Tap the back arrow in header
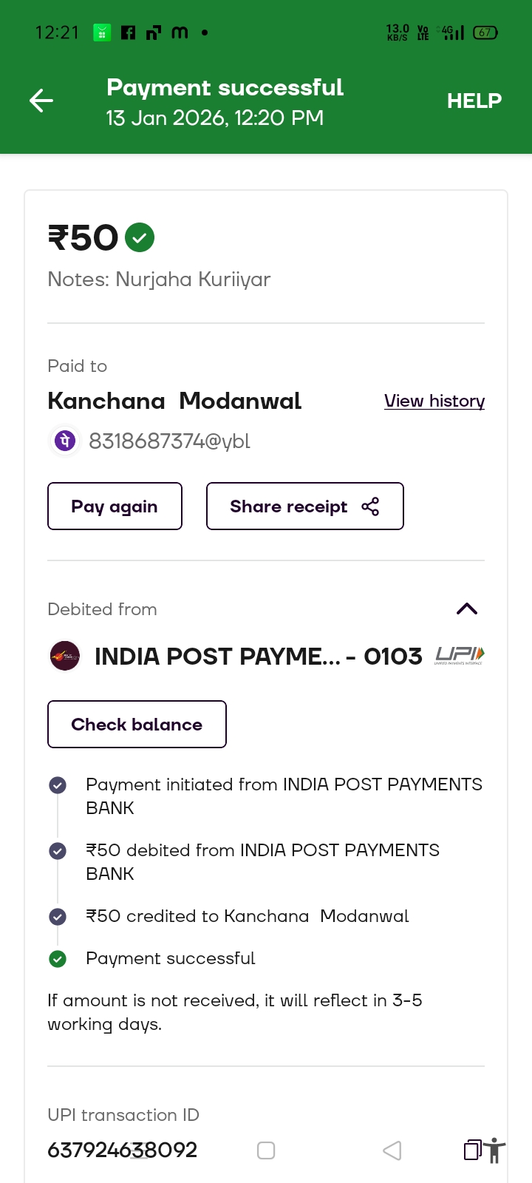 pos(41,101)
